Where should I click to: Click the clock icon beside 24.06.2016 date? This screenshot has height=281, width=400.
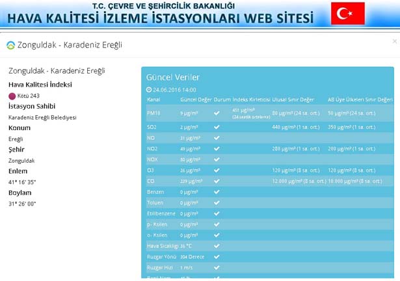149,90
